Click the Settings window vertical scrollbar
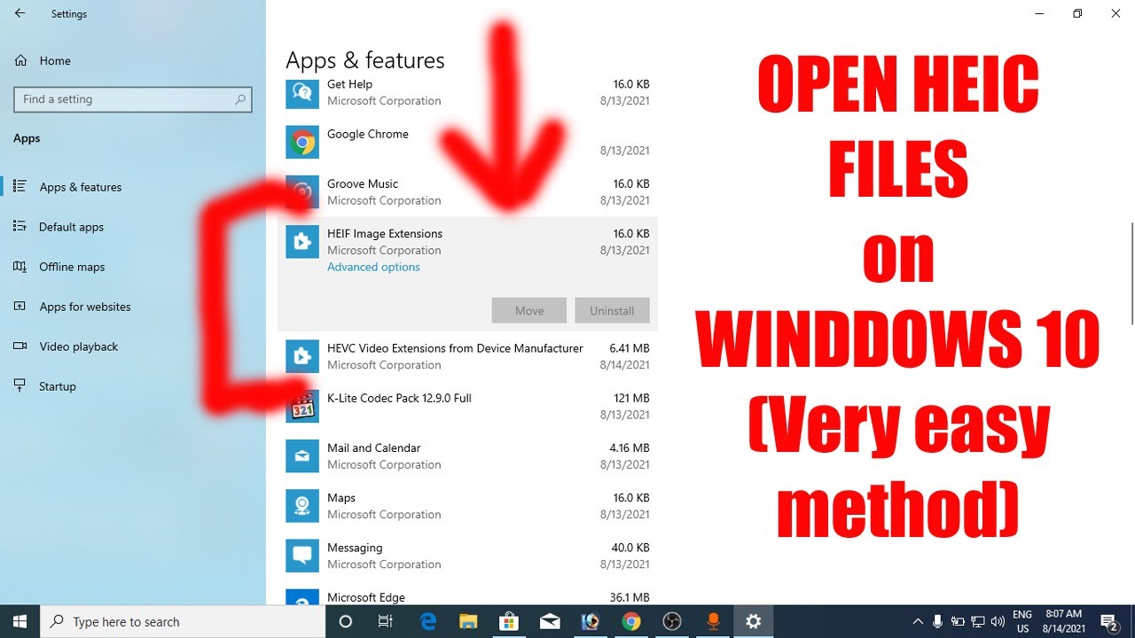The image size is (1135, 638). point(1131,275)
